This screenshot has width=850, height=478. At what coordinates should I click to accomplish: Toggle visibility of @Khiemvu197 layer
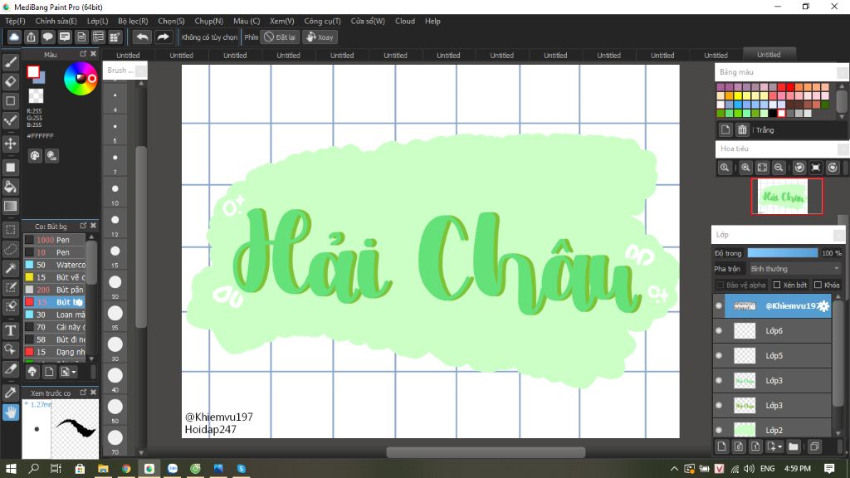[719, 306]
